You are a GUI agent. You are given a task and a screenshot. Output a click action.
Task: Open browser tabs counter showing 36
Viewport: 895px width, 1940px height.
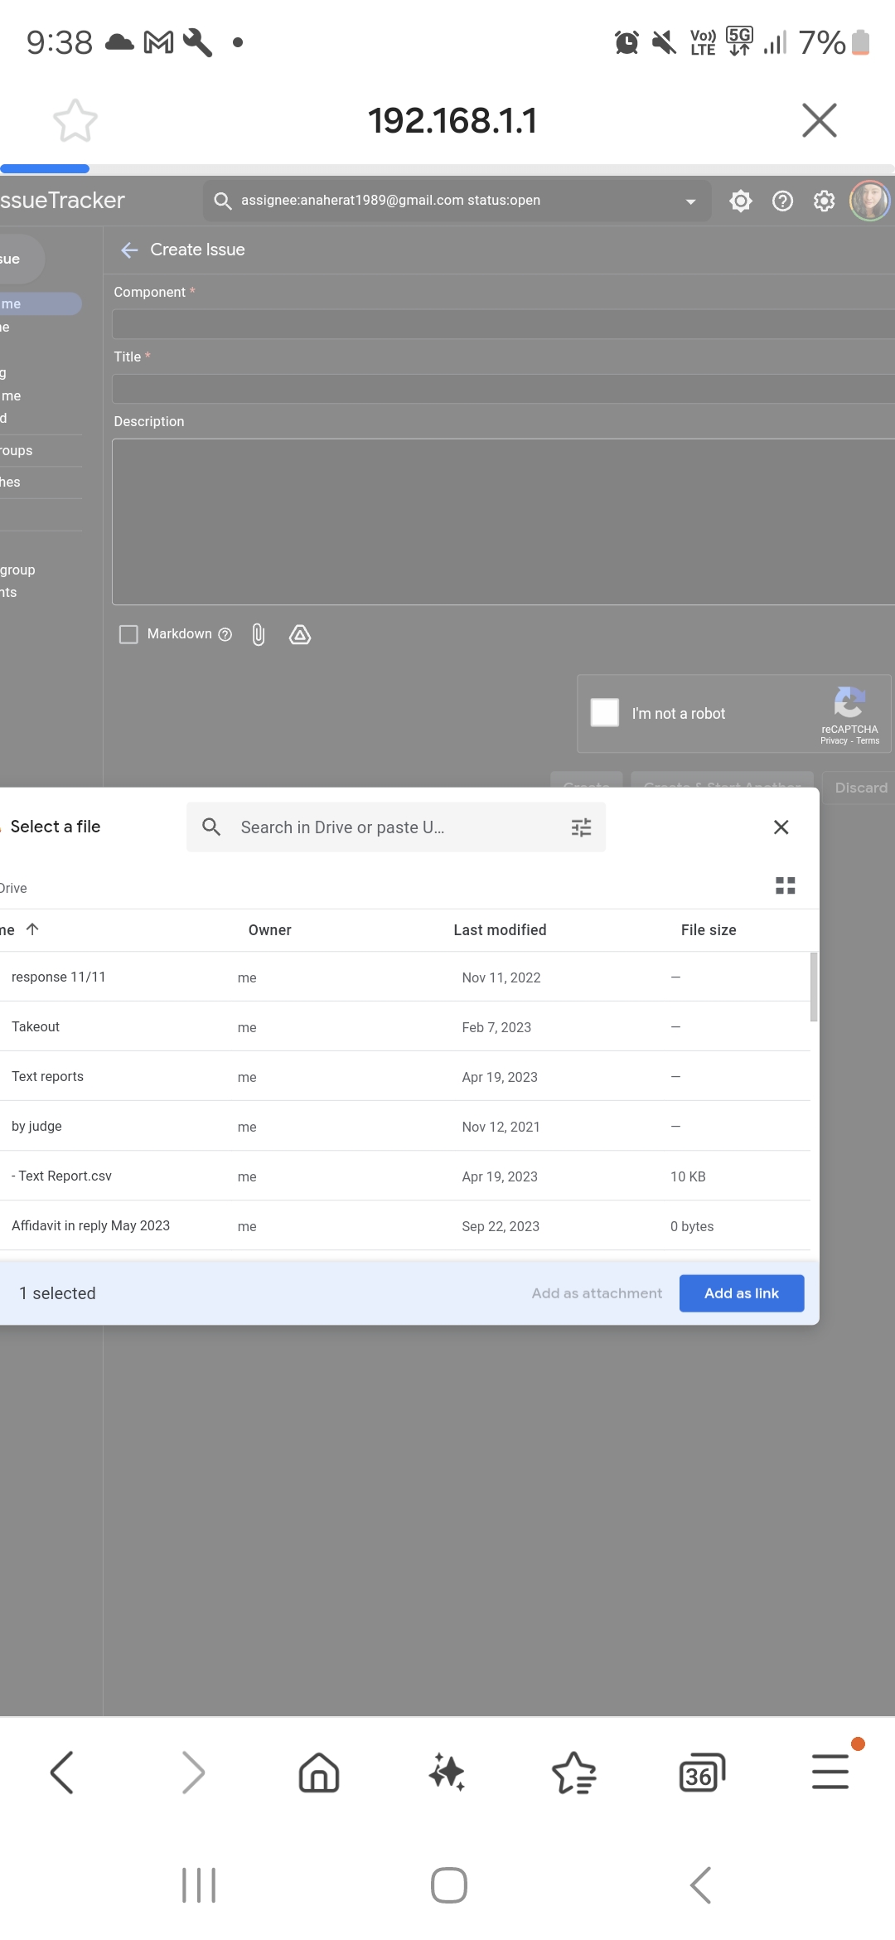coord(701,1773)
